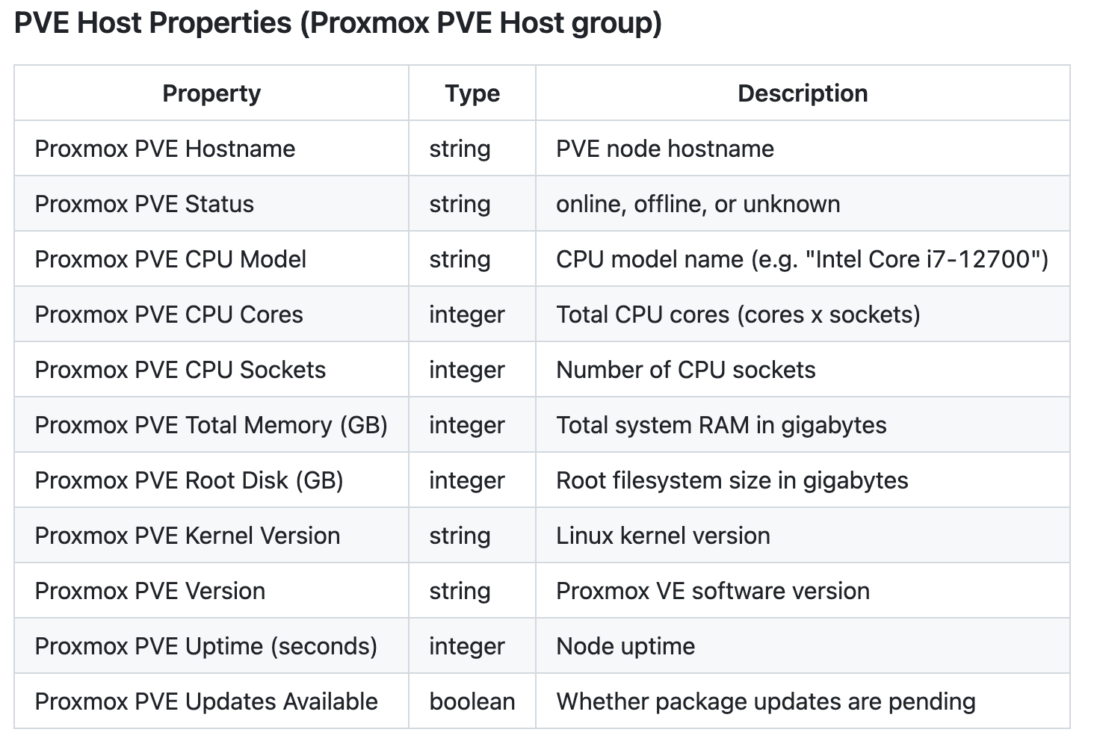Click the Proxmox PVE Status cell
Screen dimensions: 1097x753
[211, 203]
